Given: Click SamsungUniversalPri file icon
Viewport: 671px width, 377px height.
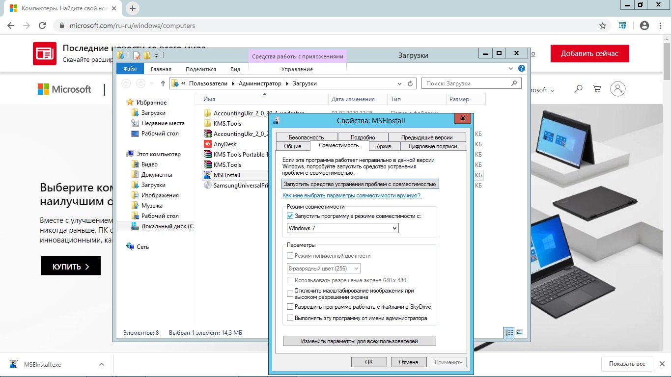Looking at the screenshot, I should pyautogui.click(x=207, y=186).
